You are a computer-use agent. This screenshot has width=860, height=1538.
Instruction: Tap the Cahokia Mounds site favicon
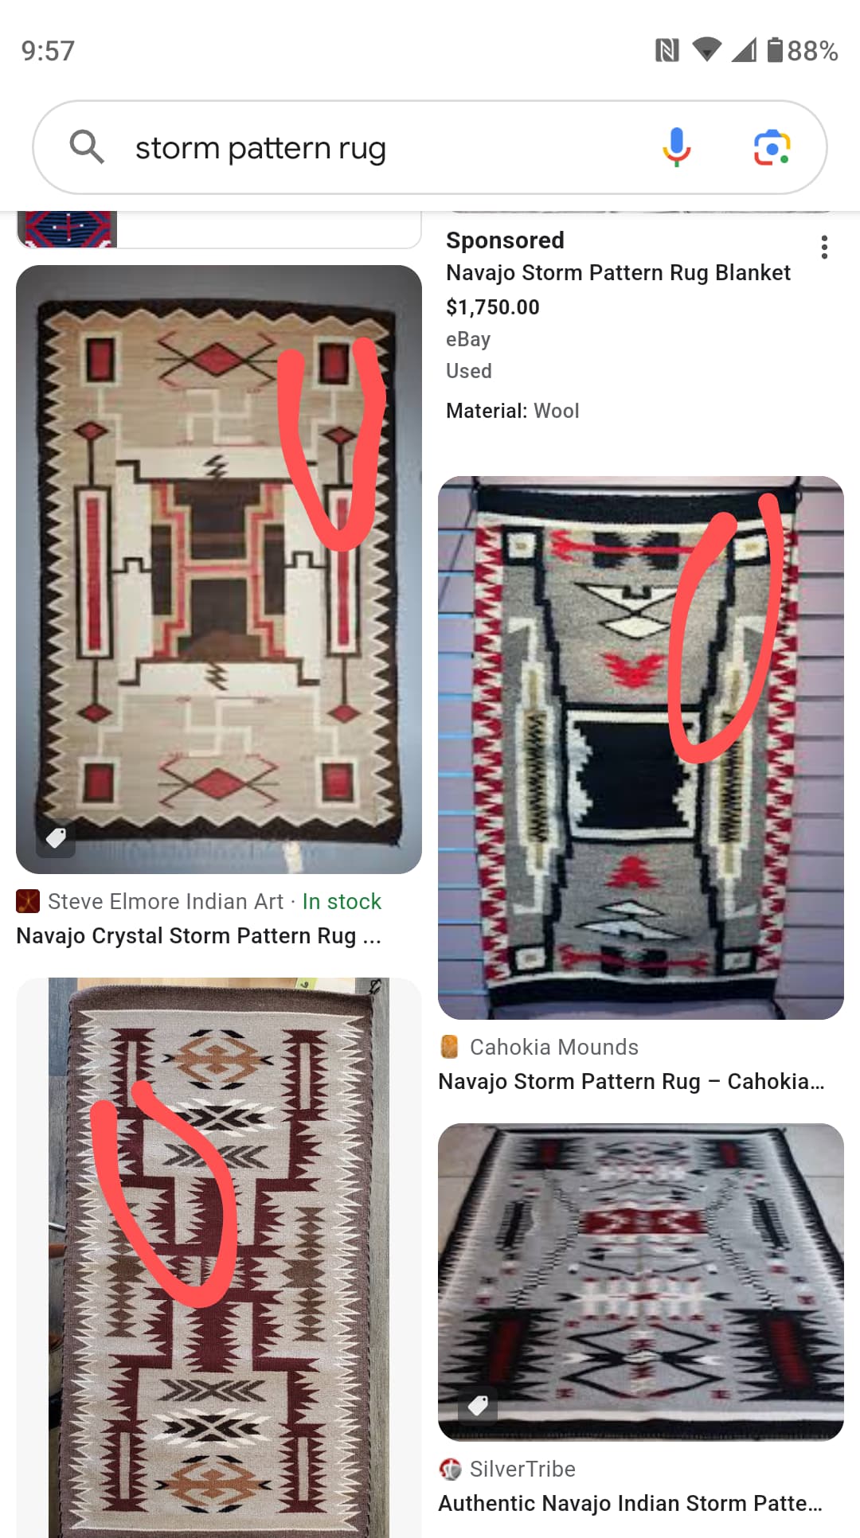point(449,1047)
